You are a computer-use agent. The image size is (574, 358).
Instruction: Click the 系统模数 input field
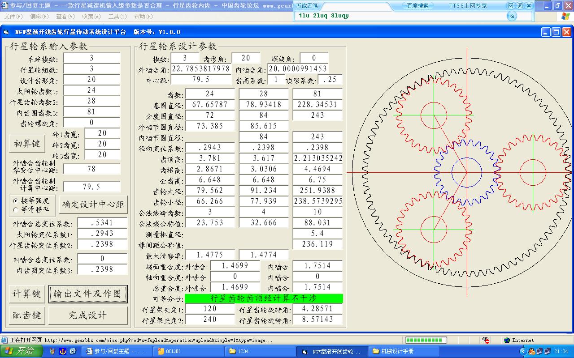(x=91, y=58)
